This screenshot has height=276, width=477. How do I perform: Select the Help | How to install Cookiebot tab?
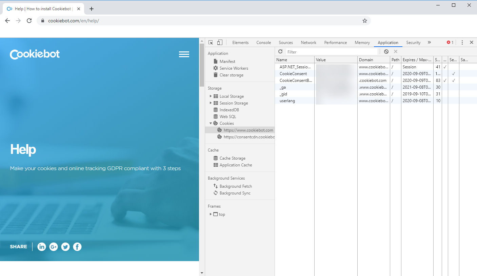[x=43, y=9]
